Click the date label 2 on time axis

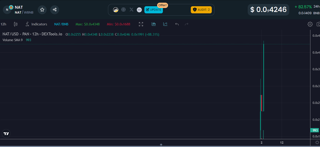[x=261, y=143]
